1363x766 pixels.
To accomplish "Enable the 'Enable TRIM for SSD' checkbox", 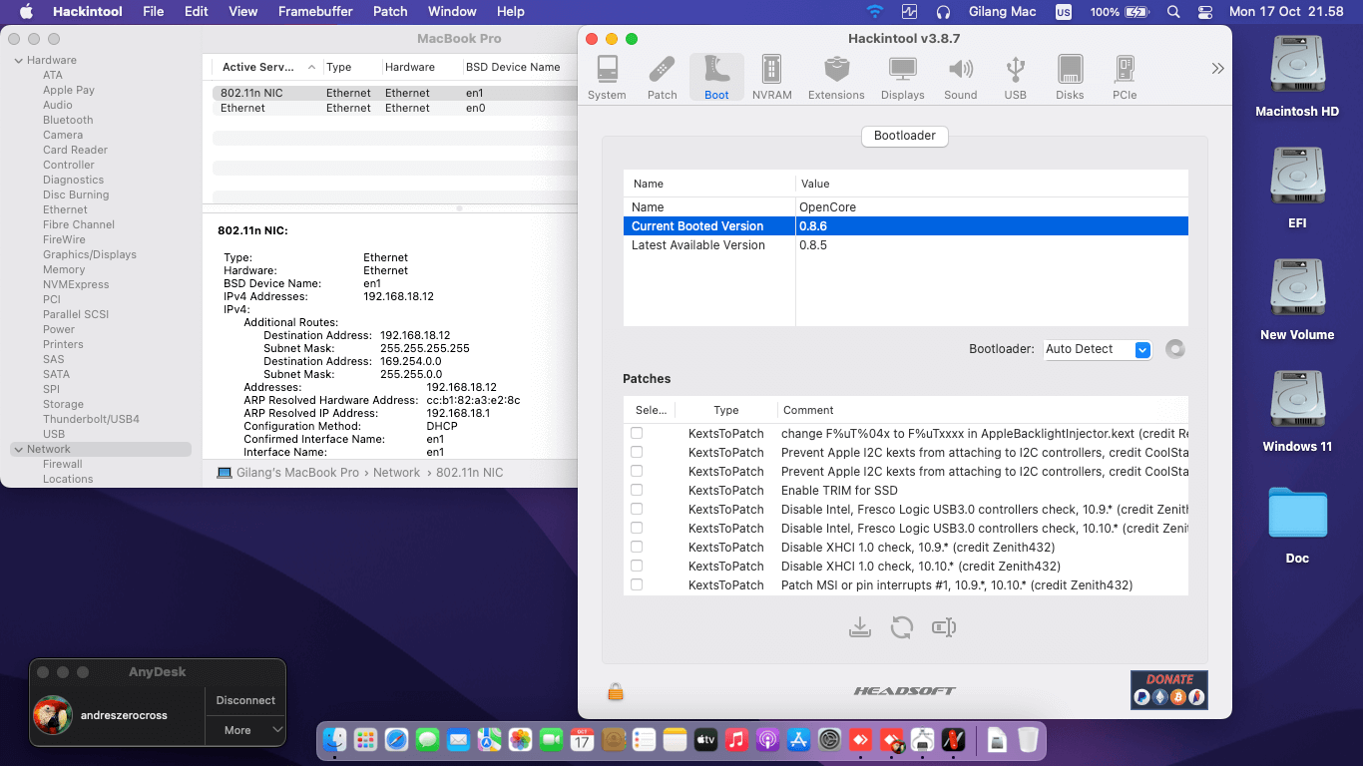I will pyautogui.click(x=637, y=490).
